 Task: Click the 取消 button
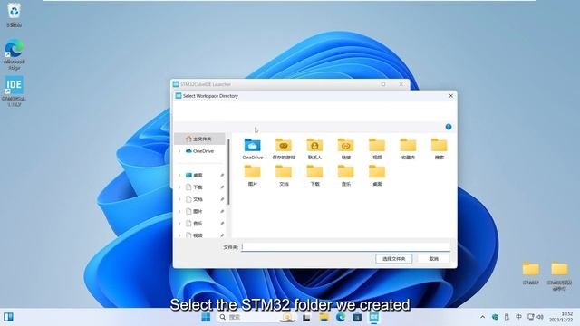click(x=434, y=259)
